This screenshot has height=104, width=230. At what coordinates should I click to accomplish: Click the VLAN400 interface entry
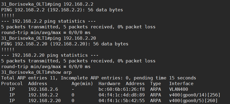click(x=179, y=89)
